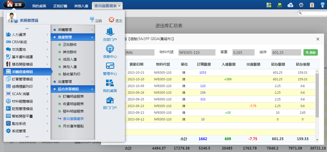327x152 pixels.
Task: Sort by the 異動日期 column header
Action: pos(136,64)
